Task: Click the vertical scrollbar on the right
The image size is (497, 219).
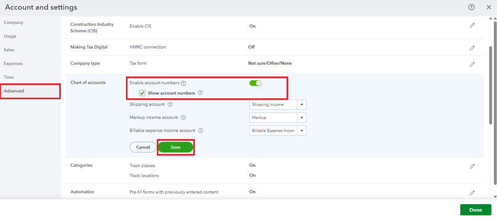Action: click(x=492, y=84)
